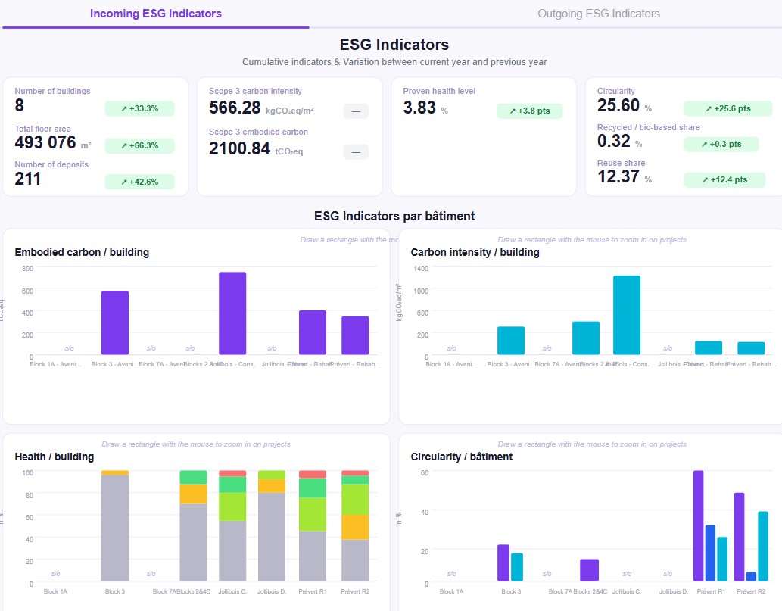
Task: Click the Health / building chart title
Action: (55, 457)
